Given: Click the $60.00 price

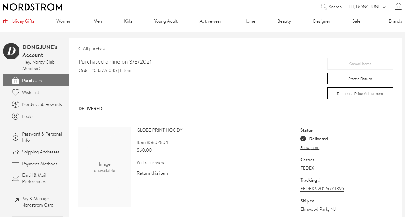Looking at the screenshot, I should [x=144, y=150].
